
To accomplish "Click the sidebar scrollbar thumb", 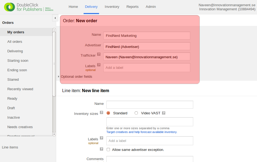I will pyautogui.click(x=54, y=64).
